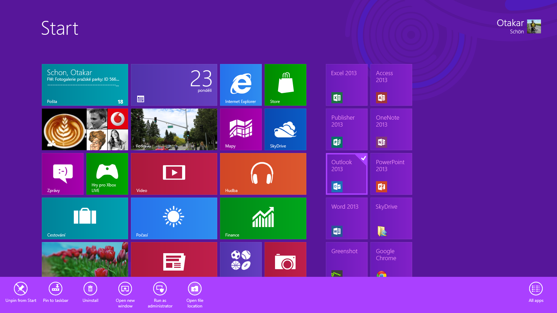This screenshot has width=557, height=313.
Task: Open the Cestování travel tile
Action: click(85, 218)
